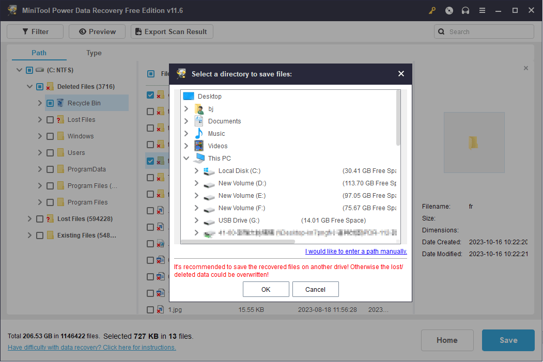Click the (C: NTFS) drive icon

point(40,70)
